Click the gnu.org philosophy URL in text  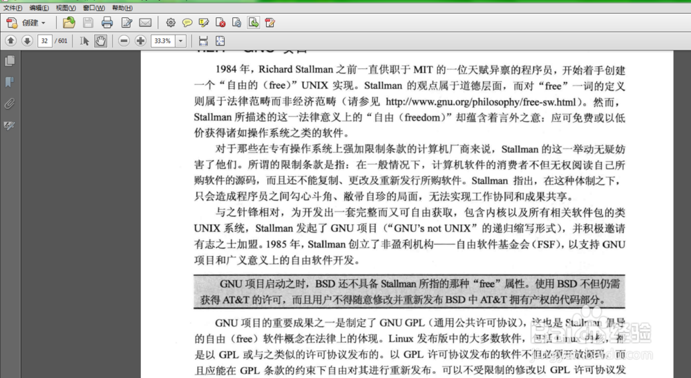(481, 101)
